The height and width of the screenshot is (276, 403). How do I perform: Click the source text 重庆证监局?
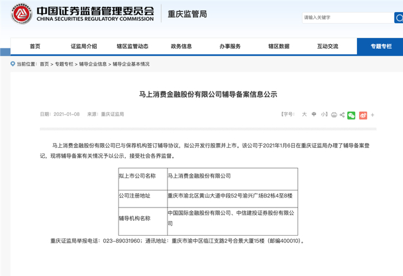click(x=112, y=114)
